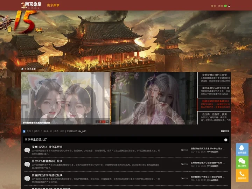Click the 登录 login link
252x189 pixels.
click(x=213, y=6)
